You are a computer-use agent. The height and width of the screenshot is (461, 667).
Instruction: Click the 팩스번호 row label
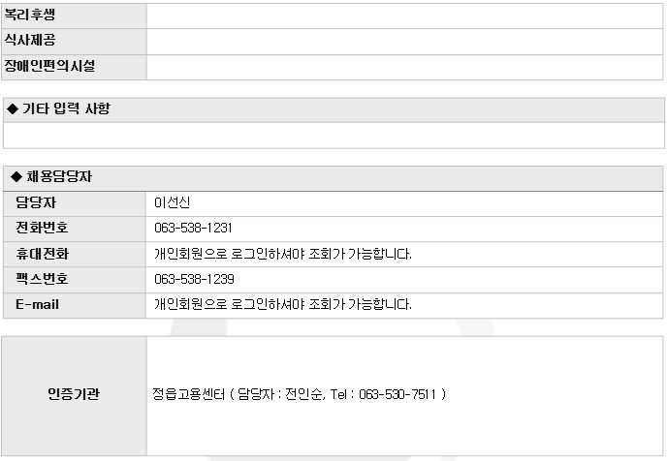click(42, 279)
